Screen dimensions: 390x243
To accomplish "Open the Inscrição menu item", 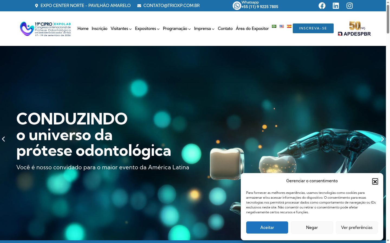I will pyautogui.click(x=99, y=29).
